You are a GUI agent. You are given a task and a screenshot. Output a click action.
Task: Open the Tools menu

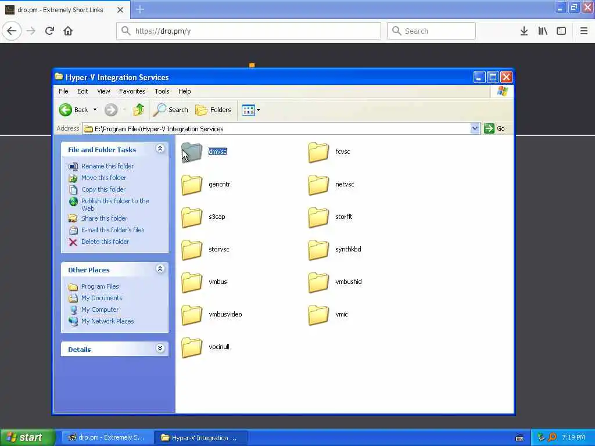tap(162, 91)
